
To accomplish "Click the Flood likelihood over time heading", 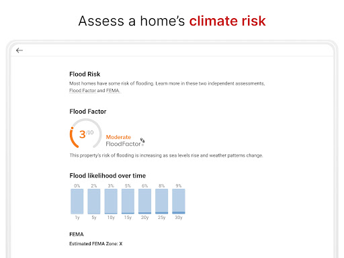I will 107,176.
